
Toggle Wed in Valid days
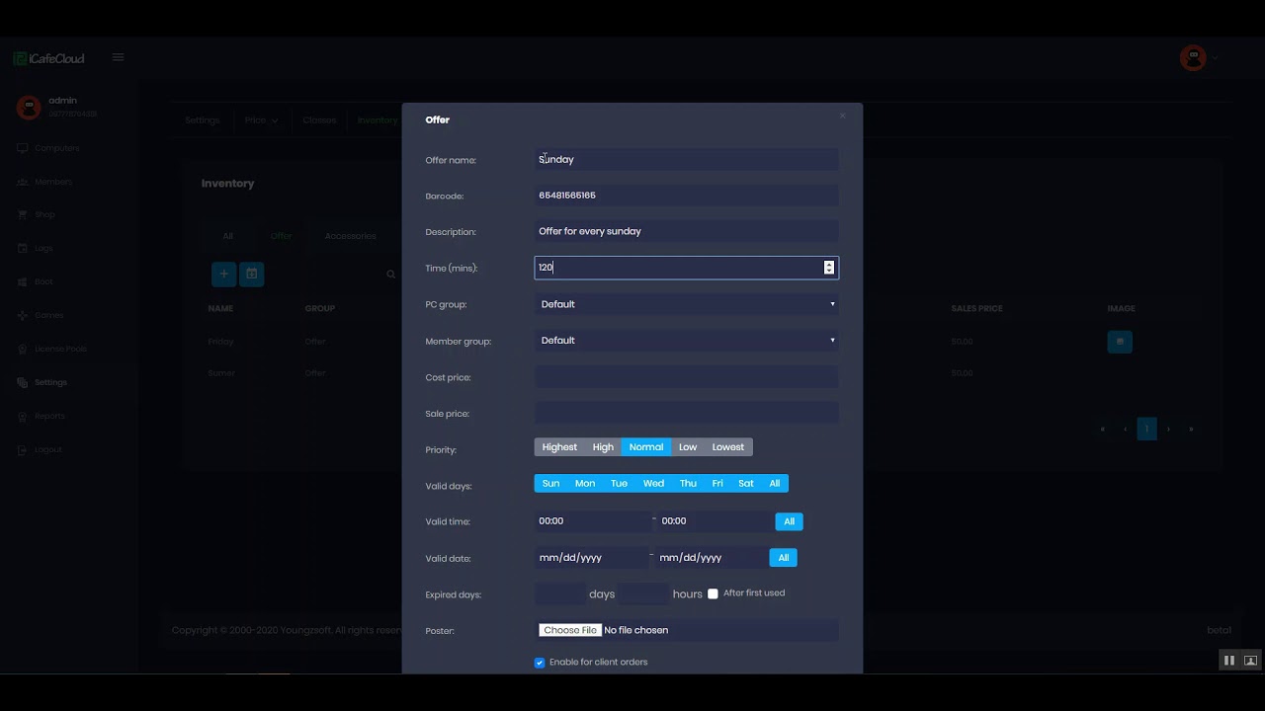(653, 484)
